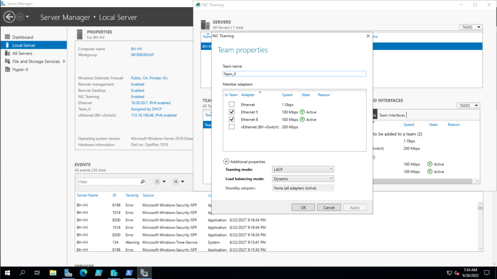Viewport: 497px width, 279px height.
Task: Check the Ethernet 1 Gbps adapter checkbox
Action: (x=232, y=105)
